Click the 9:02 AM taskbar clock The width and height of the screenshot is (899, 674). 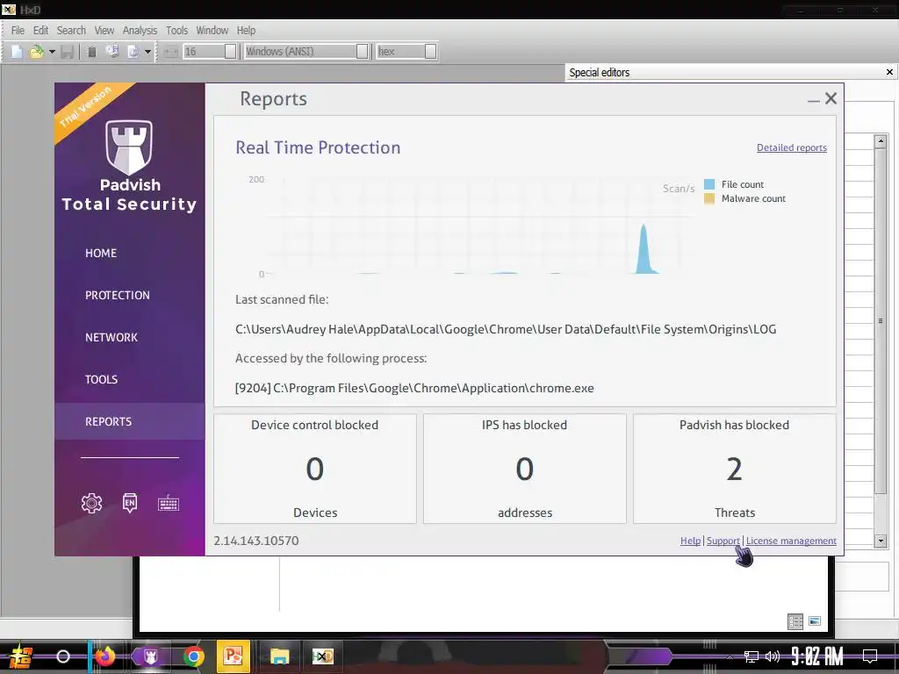tap(817, 656)
